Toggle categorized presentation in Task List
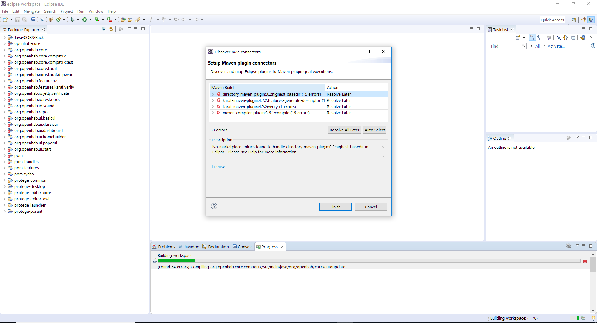 pos(533,38)
